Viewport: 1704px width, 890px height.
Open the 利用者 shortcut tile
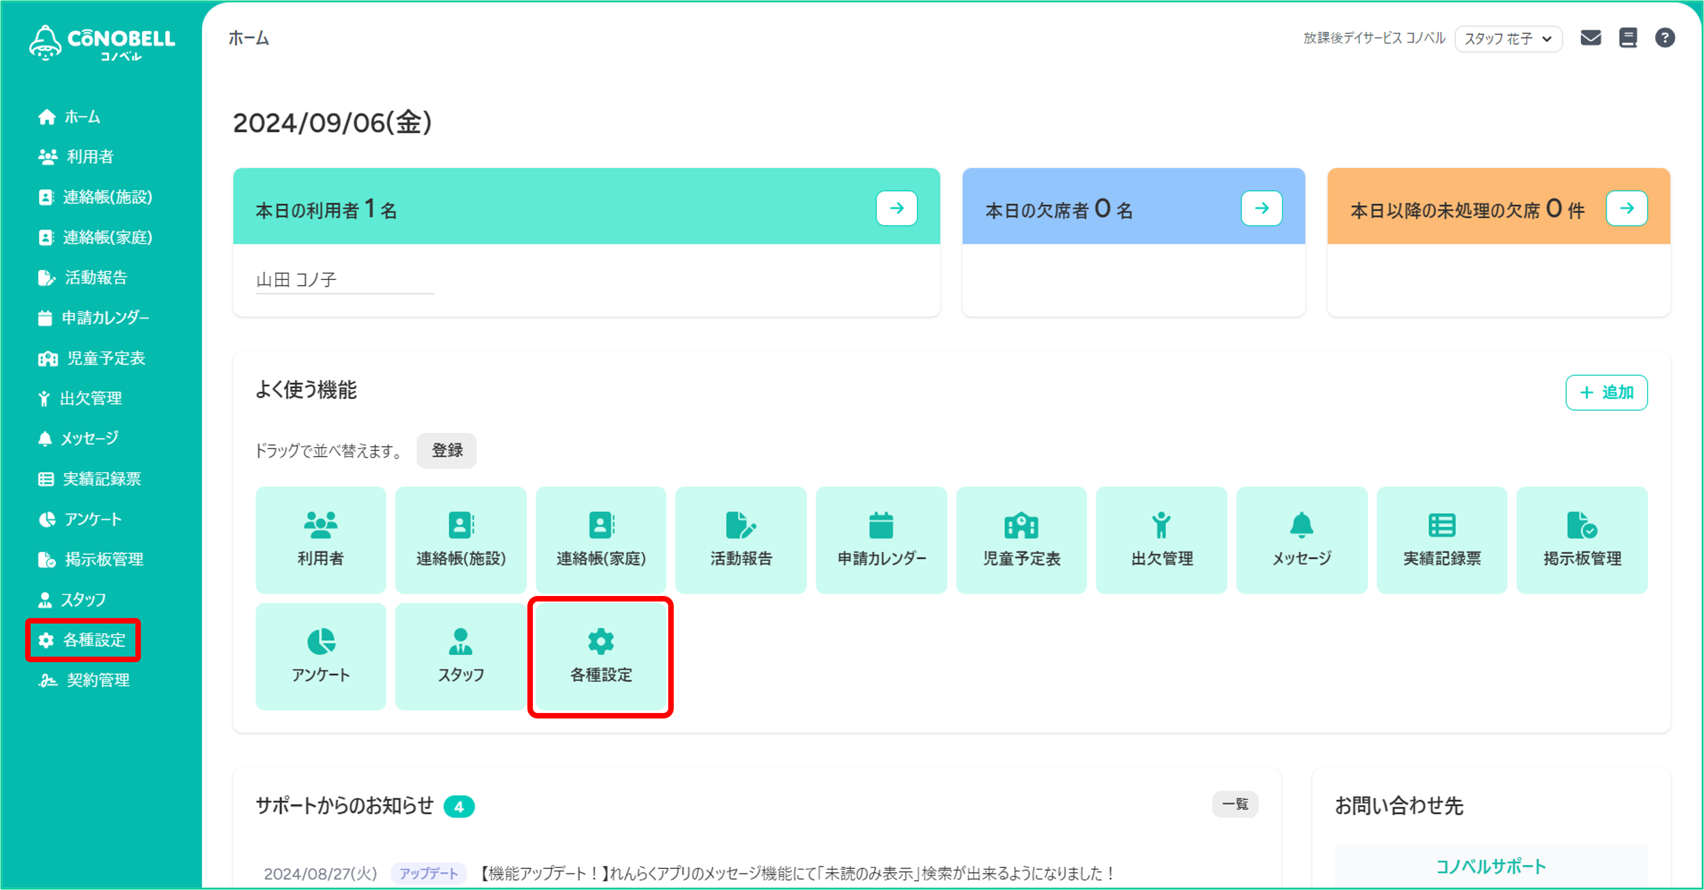[x=321, y=540]
